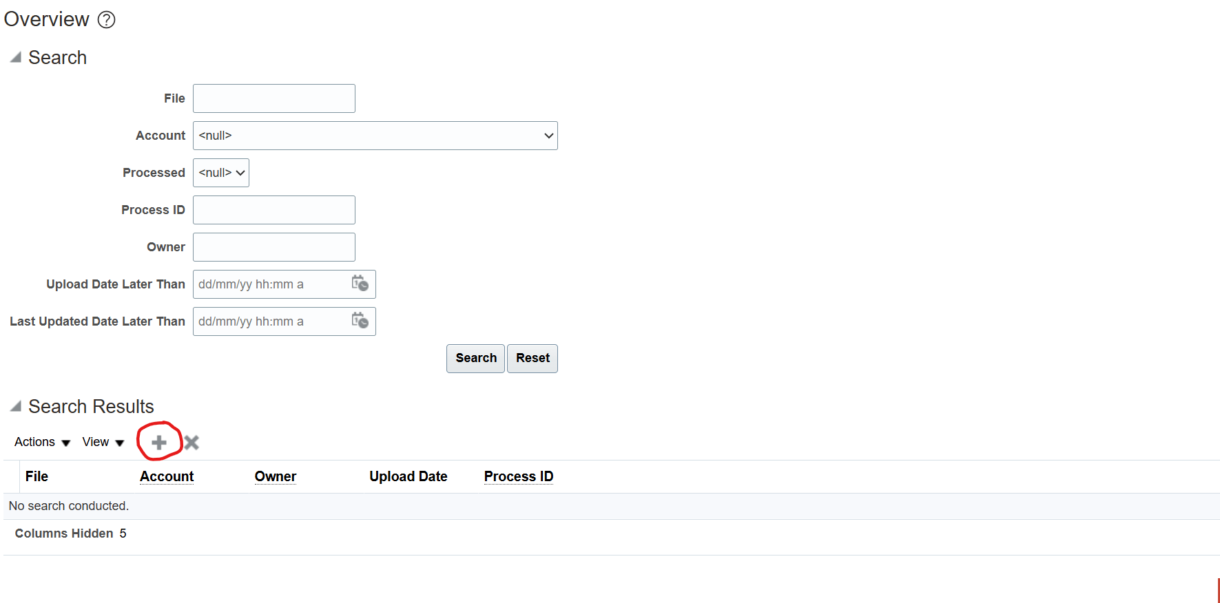The height and width of the screenshot is (603, 1220).
Task: Open the Actions dropdown arrow
Action: (67, 443)
